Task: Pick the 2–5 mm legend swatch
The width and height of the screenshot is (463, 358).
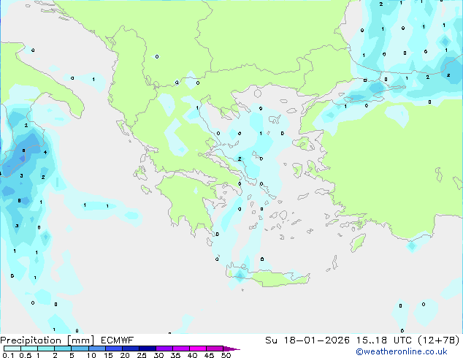Action: click(x=63, y=349)
